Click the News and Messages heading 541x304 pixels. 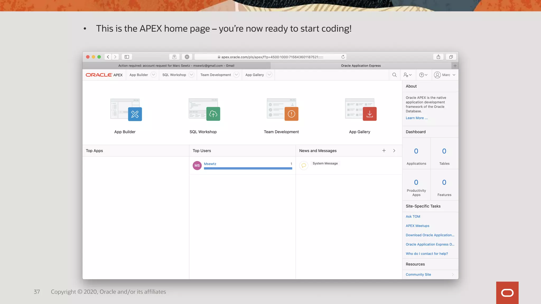pos(318,151)
